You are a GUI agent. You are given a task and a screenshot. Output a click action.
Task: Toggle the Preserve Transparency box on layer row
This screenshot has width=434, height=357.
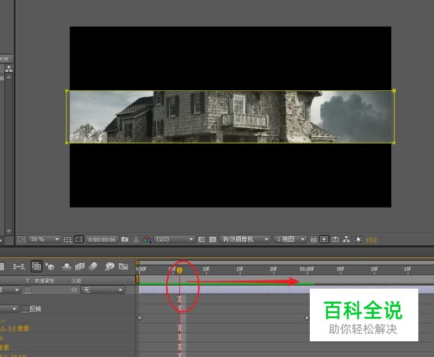tap(28, 290)
